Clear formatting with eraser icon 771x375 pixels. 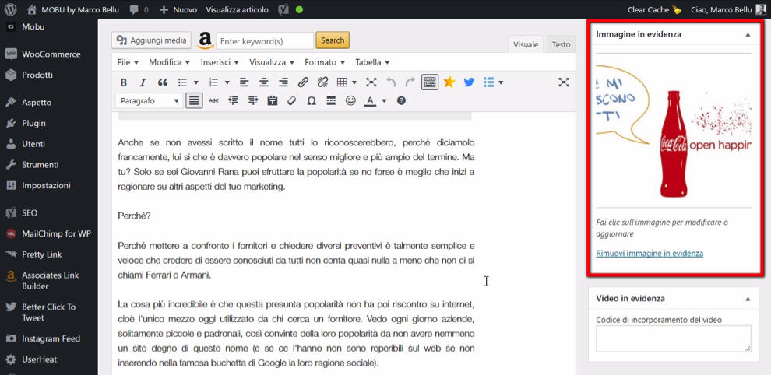[x=291, y=101]
